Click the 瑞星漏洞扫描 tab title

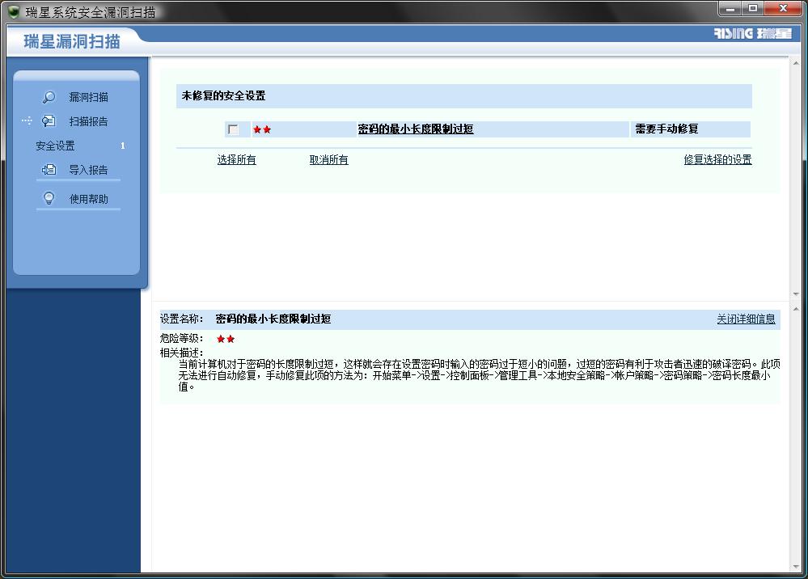coord(72,41)
